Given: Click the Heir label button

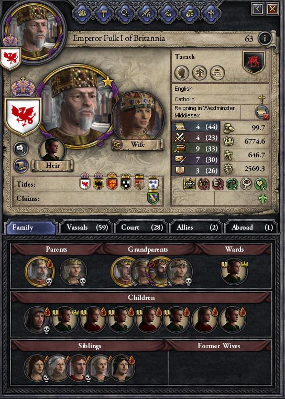Looking at the screenshot, I should click(52, 165).
